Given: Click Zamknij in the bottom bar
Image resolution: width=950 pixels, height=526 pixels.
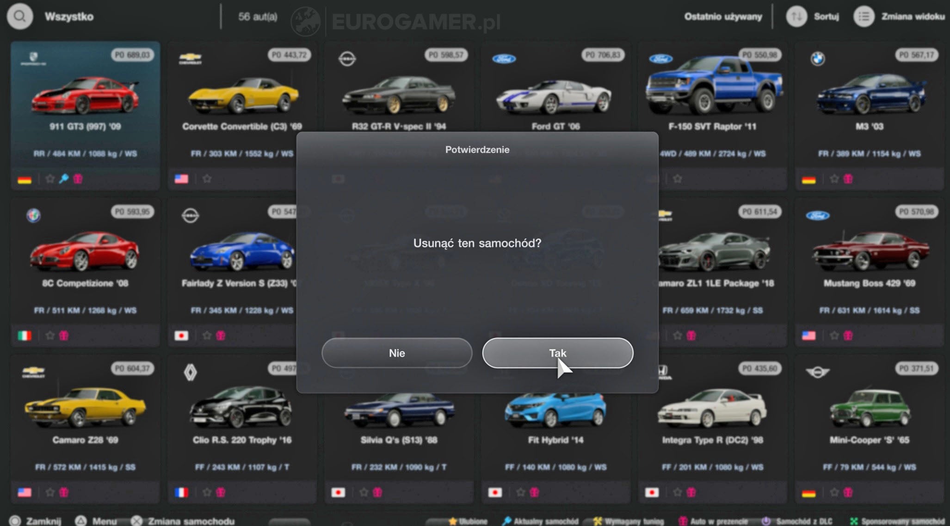Looking at the screenshot, I should tap(35, 521).
